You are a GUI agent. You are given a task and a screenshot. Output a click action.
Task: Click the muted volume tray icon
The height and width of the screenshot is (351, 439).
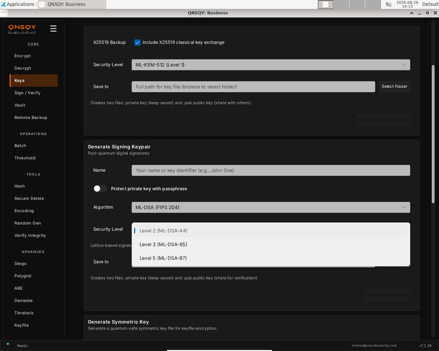388,4
